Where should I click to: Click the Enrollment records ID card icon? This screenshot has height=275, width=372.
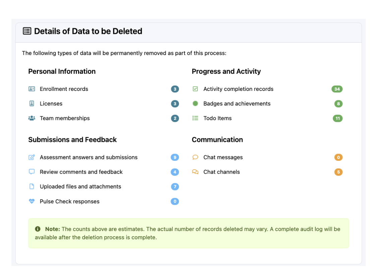pos(32,89)
